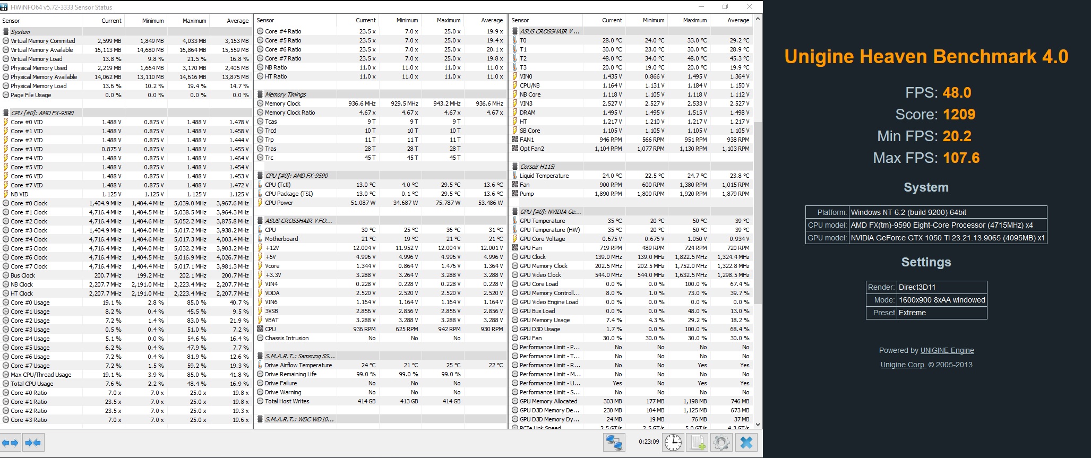This screenshot has height=458, width=1091.
Task: Click the thermometer icon beside Motherboard
Action: [x=260, y=239]
